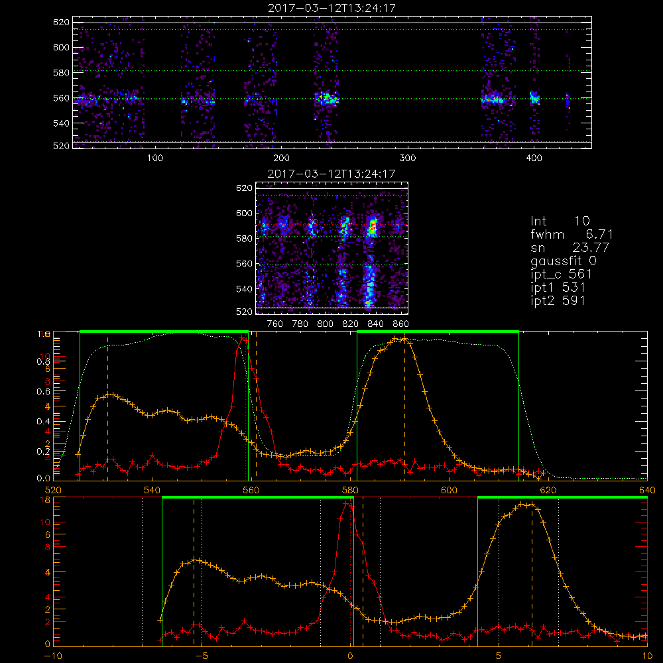
Task: Click x-axis label -5 of the bottom plot
Action: click(202, 656)
